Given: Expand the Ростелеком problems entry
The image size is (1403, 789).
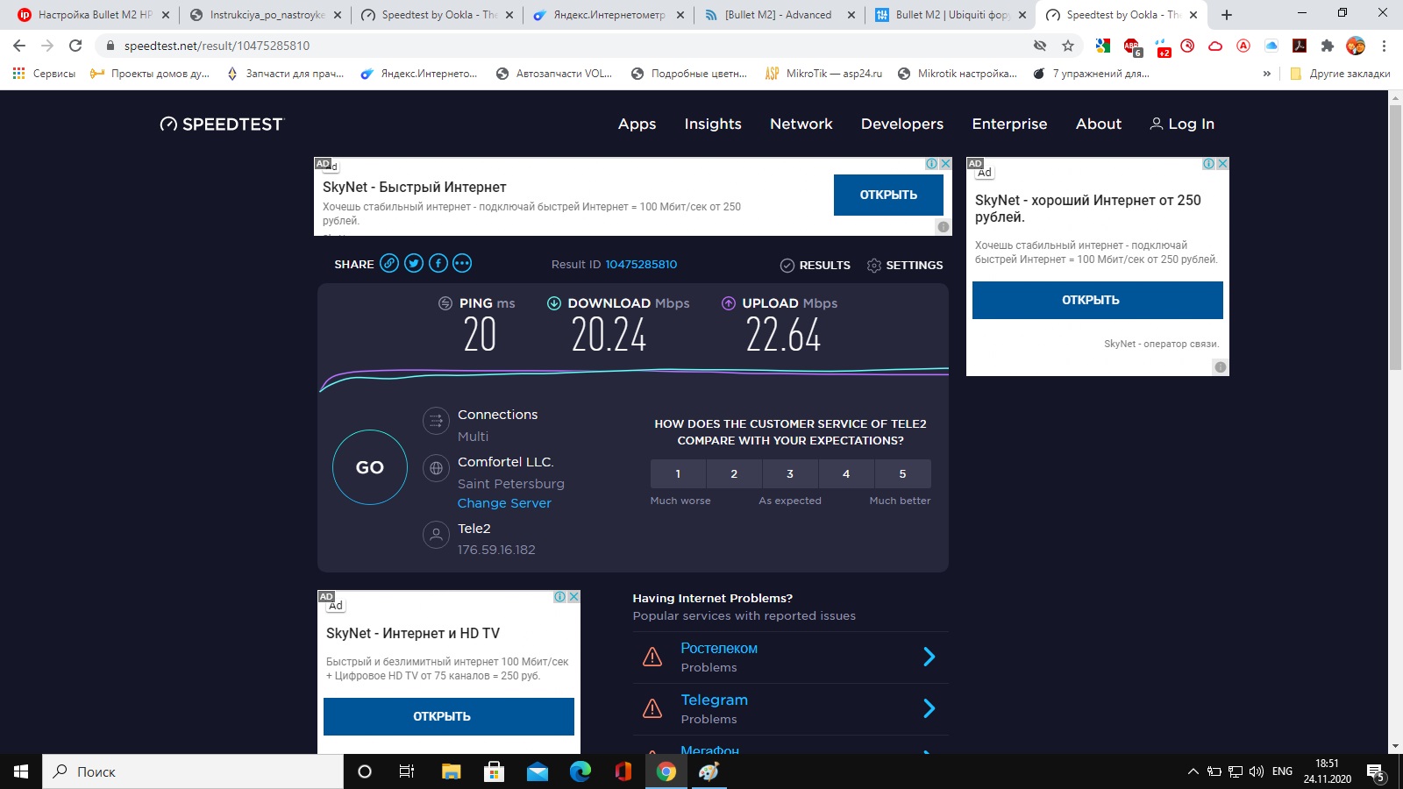Looking at the screenshot, I should click(929, 657).
